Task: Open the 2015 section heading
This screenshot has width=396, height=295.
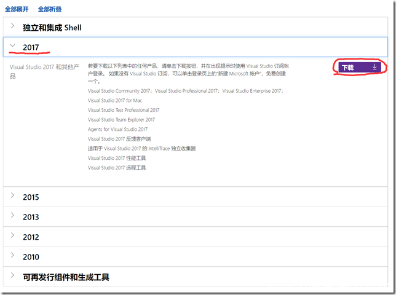Action: pos(31,197)
